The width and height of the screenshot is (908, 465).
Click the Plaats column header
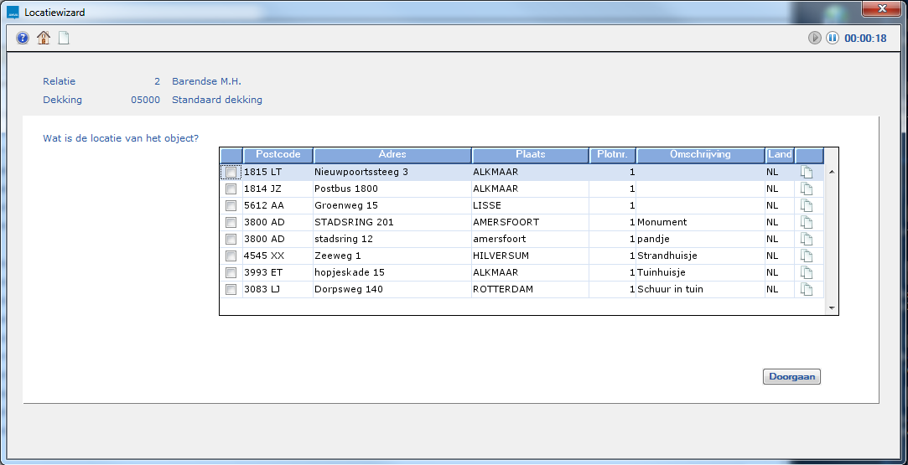click(530, 155)
